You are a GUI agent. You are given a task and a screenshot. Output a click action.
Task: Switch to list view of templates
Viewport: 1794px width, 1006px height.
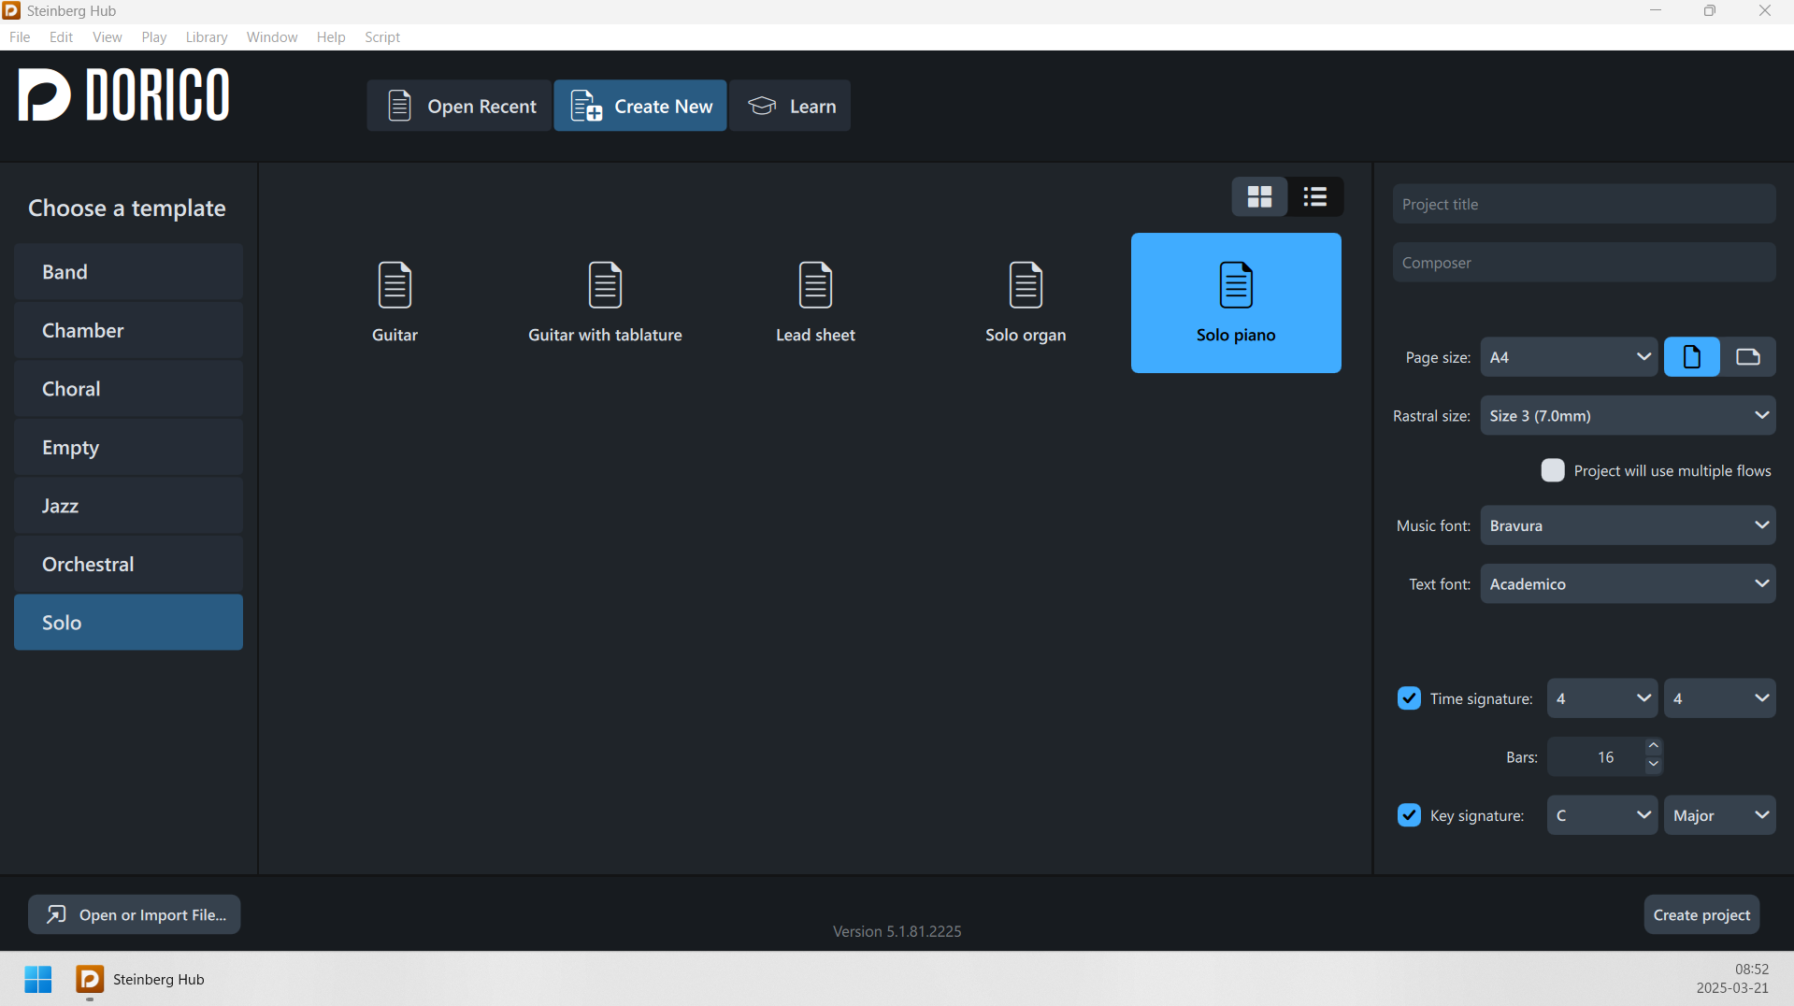point(1315,197)
